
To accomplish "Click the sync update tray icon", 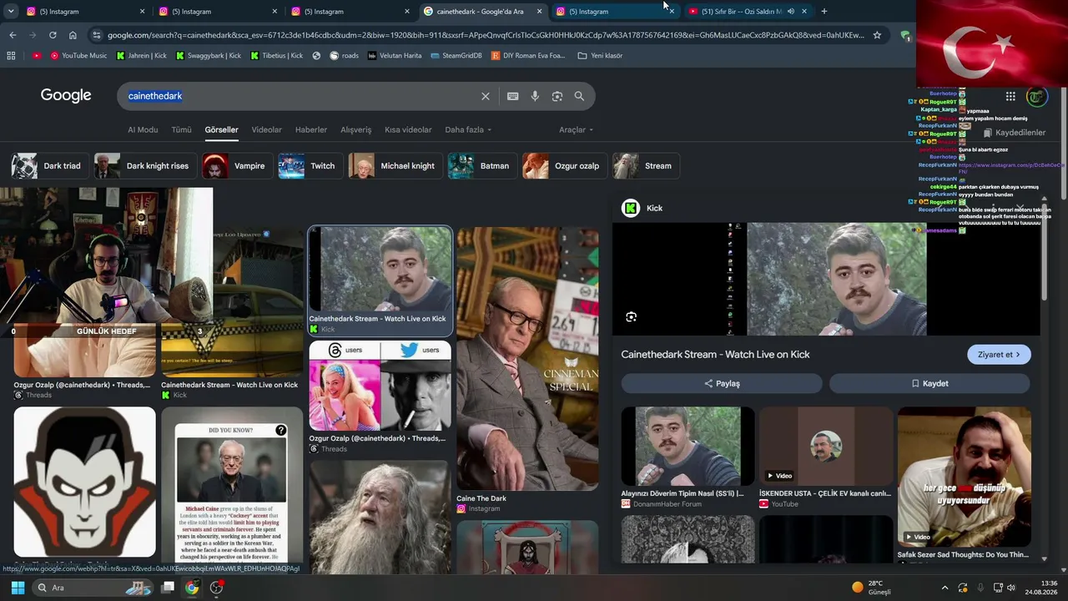I will point(963,588).
